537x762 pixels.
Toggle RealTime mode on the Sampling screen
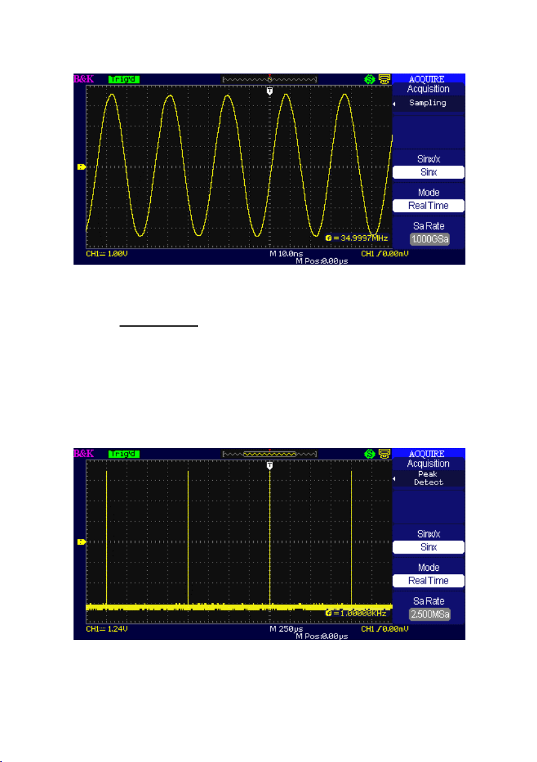point(428,206)
